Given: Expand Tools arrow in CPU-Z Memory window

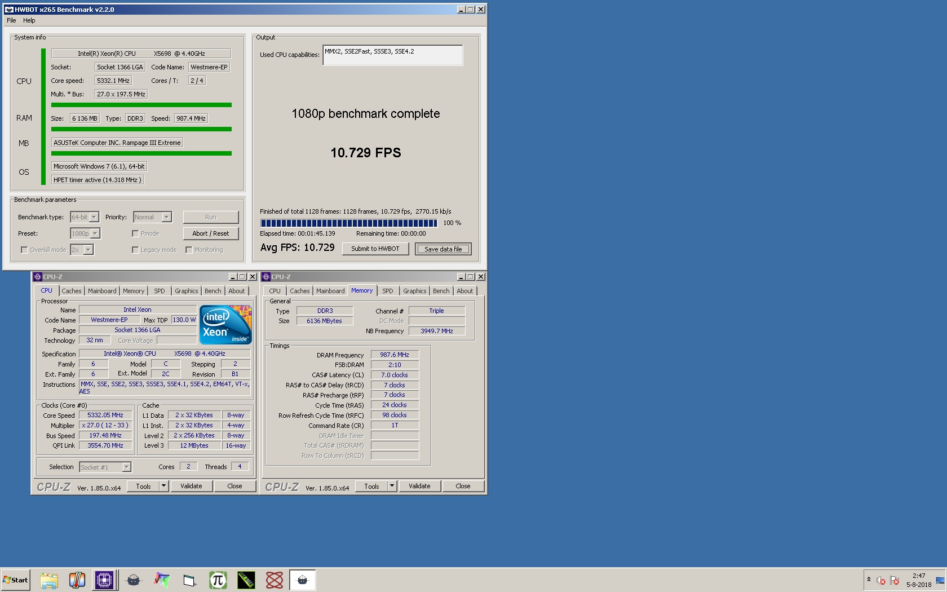Looking at the screenshot, I should tap(392, 486).
